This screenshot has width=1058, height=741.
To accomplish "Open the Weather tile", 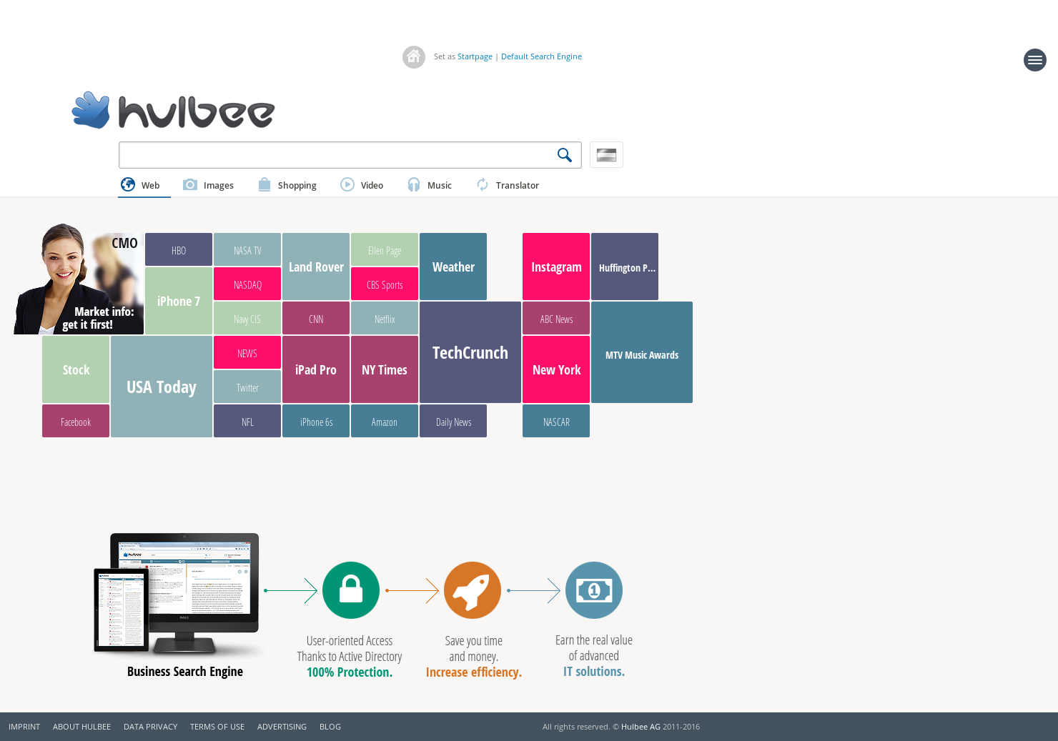I will [453, 267].
